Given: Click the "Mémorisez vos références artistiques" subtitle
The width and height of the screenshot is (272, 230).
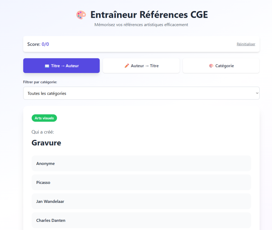Looking at the screenshot, I should [141, 25].
